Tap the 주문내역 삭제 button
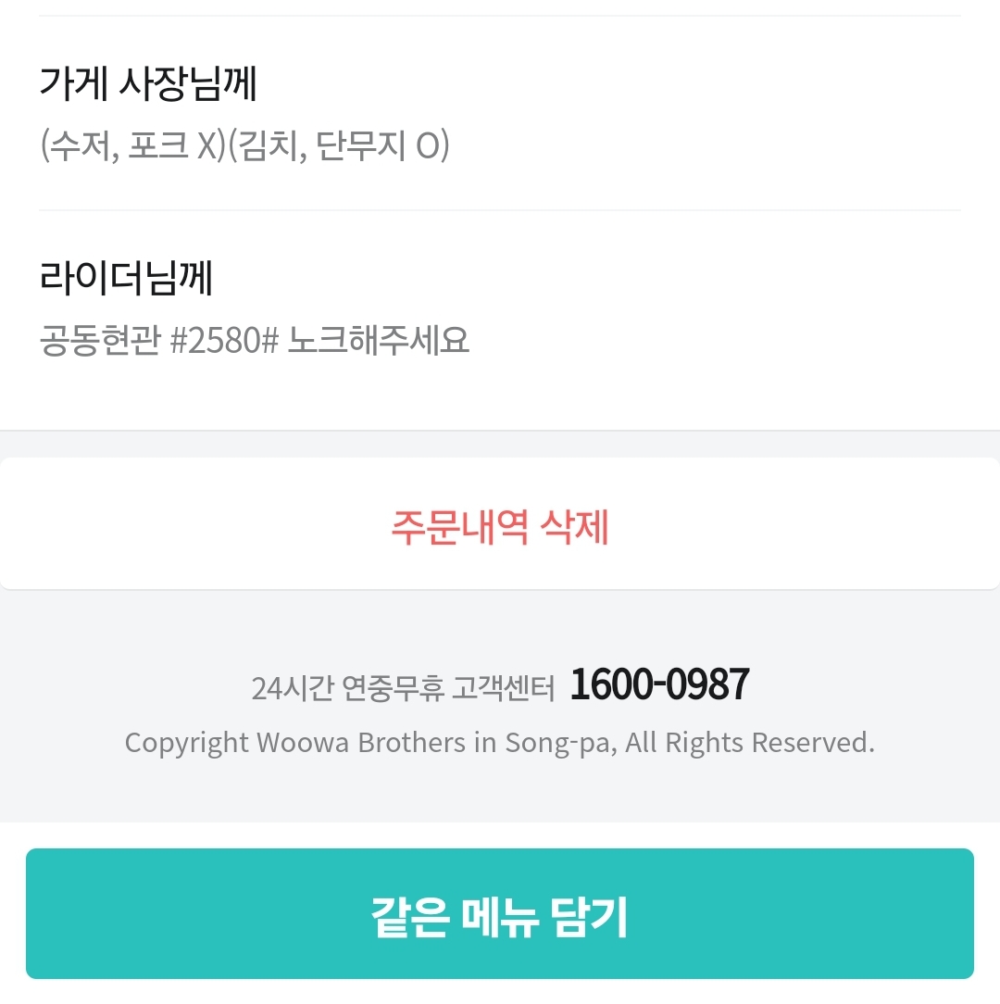Screen dimensions: 1000x1004 (x=499, y=527)
